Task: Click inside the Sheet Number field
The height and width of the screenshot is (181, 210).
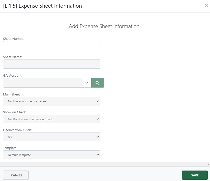Action: click(x=52, y=45)
